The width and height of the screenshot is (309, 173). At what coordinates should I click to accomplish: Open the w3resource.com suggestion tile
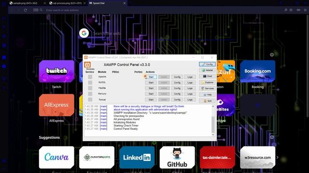pyautogui.click(x=257, y=157)
